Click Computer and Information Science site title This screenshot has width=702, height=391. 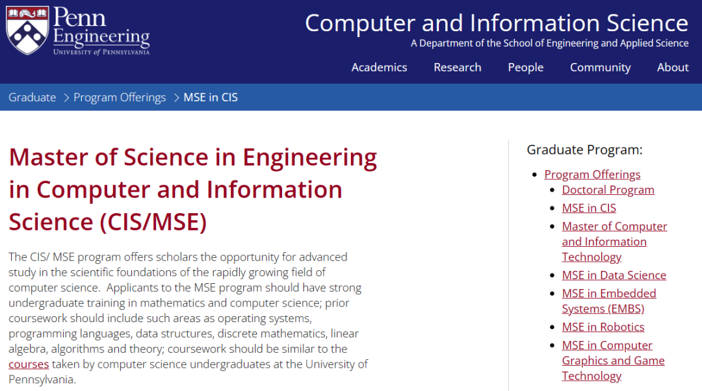(x=497, y=23)
